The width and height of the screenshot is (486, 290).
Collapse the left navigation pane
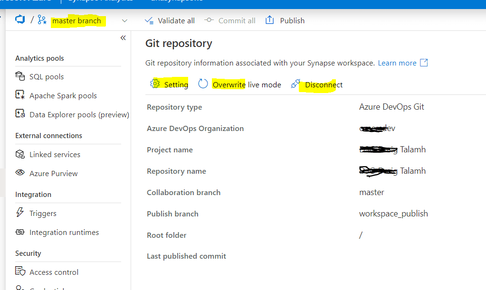pos(123,38)
